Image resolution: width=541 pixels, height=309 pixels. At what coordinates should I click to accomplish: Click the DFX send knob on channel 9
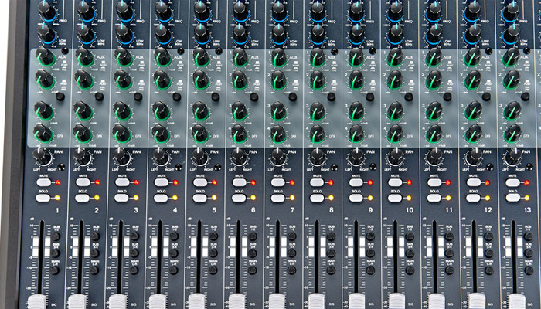(356, 134)
